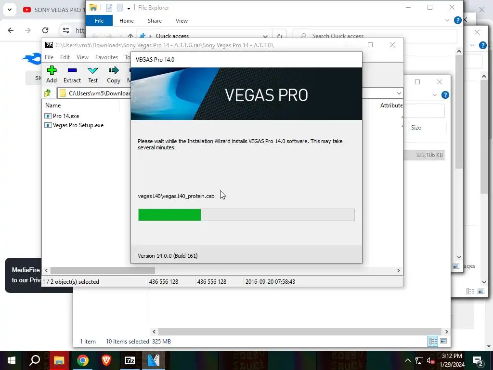Click the File Explorer quick access toolbar dropdown
The width and height of the screenshot is (493, 370).
pyautogui.click(x=129, y=8)
